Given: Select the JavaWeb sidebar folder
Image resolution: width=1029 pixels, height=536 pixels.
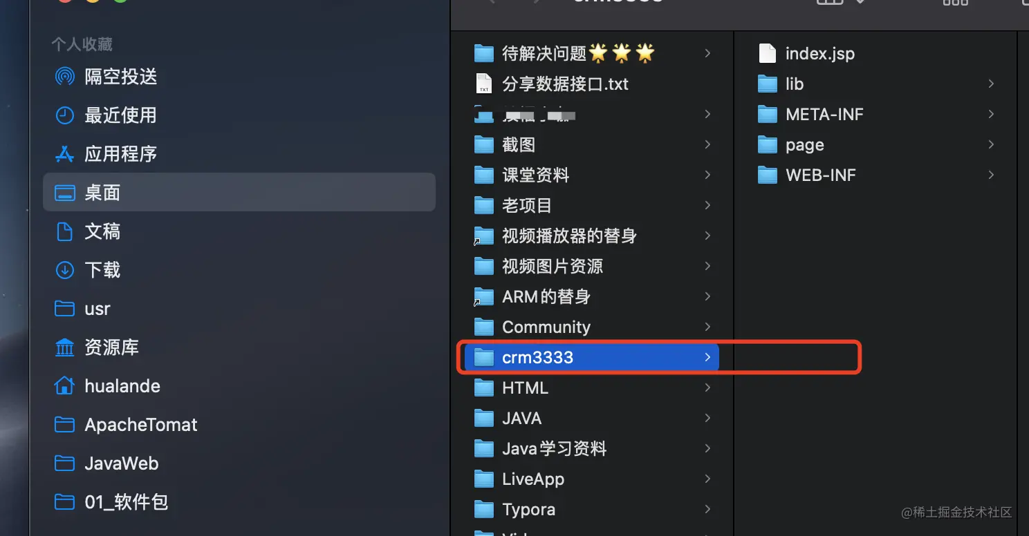Looking at the screenshot, I should point(106,463).
